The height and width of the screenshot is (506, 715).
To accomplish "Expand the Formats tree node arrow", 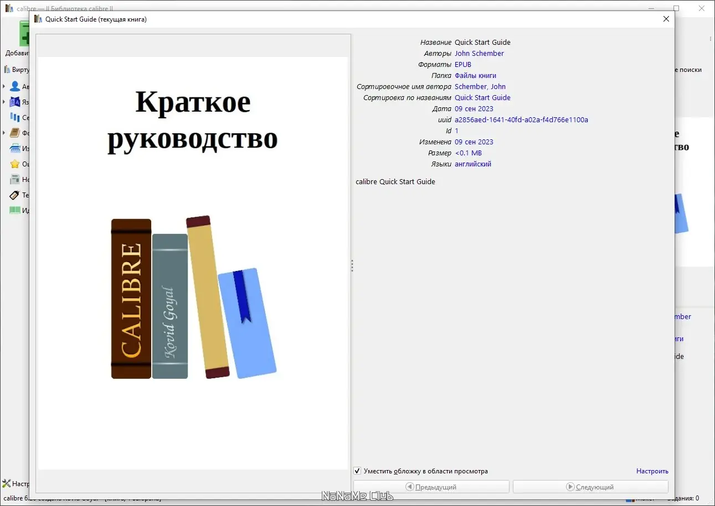I will pyautogui.click(x=4, y=133).
